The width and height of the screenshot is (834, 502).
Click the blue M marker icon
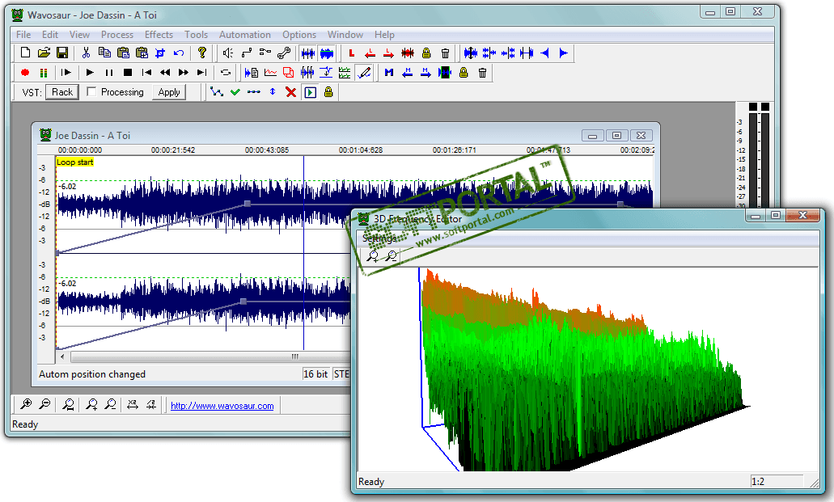click(x=389, y=73)
